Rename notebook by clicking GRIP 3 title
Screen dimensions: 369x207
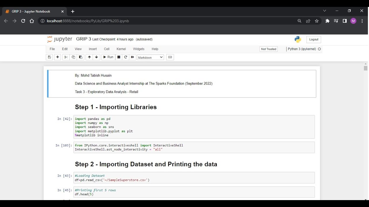[84, 39]
